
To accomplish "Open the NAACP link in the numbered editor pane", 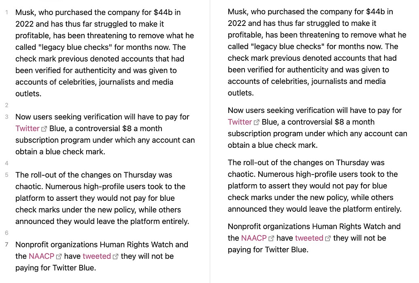I will (x=41, y=256).
